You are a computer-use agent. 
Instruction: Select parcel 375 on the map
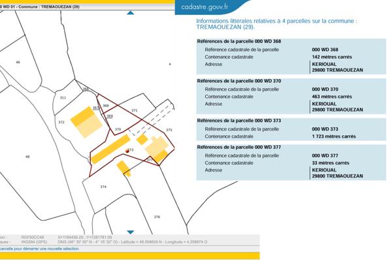coord(169,130)
